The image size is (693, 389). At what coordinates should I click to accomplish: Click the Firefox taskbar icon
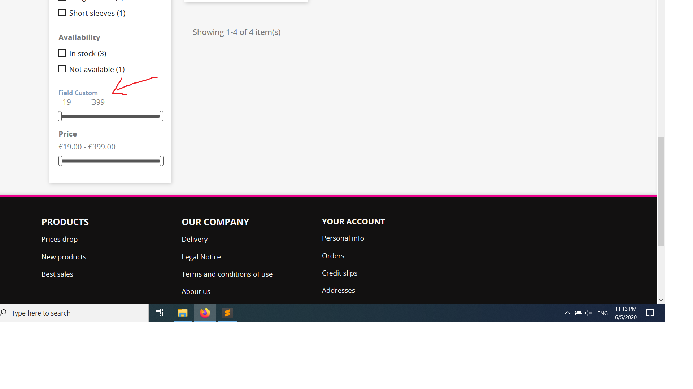[205, 313]
